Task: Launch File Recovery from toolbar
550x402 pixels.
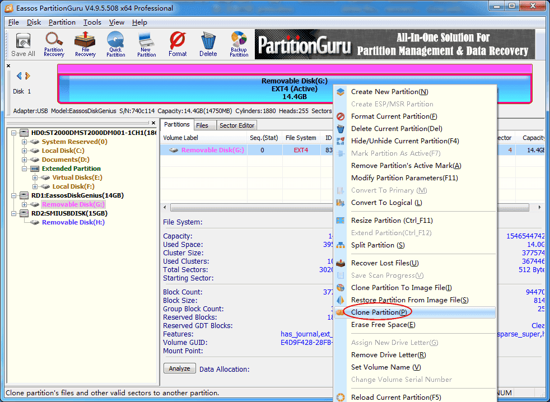Action: [85, 44]
